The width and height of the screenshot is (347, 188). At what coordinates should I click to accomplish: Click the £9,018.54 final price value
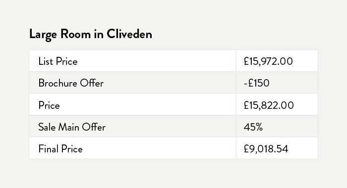coord(266,149)
